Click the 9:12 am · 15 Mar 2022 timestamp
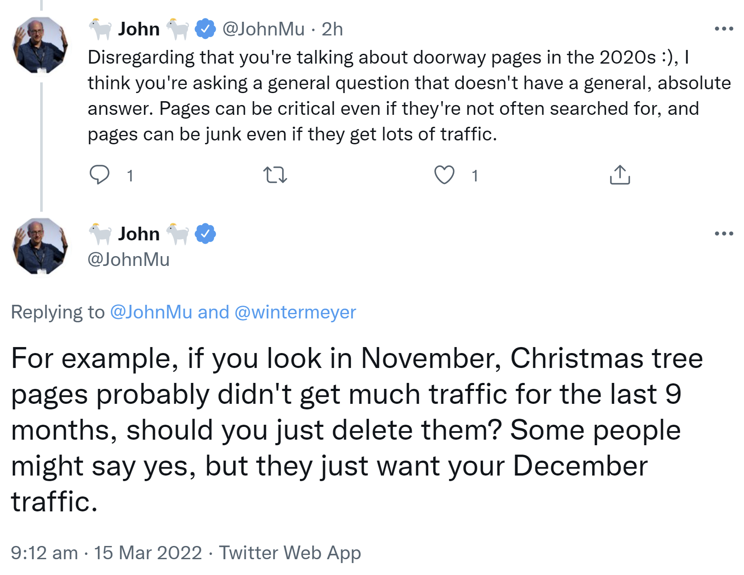The height and width of the screenshot is (575, 744). click(x=106, y=553)
